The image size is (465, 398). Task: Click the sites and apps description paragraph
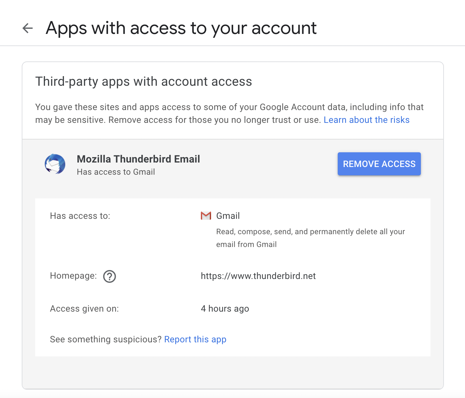coord(229,114)
